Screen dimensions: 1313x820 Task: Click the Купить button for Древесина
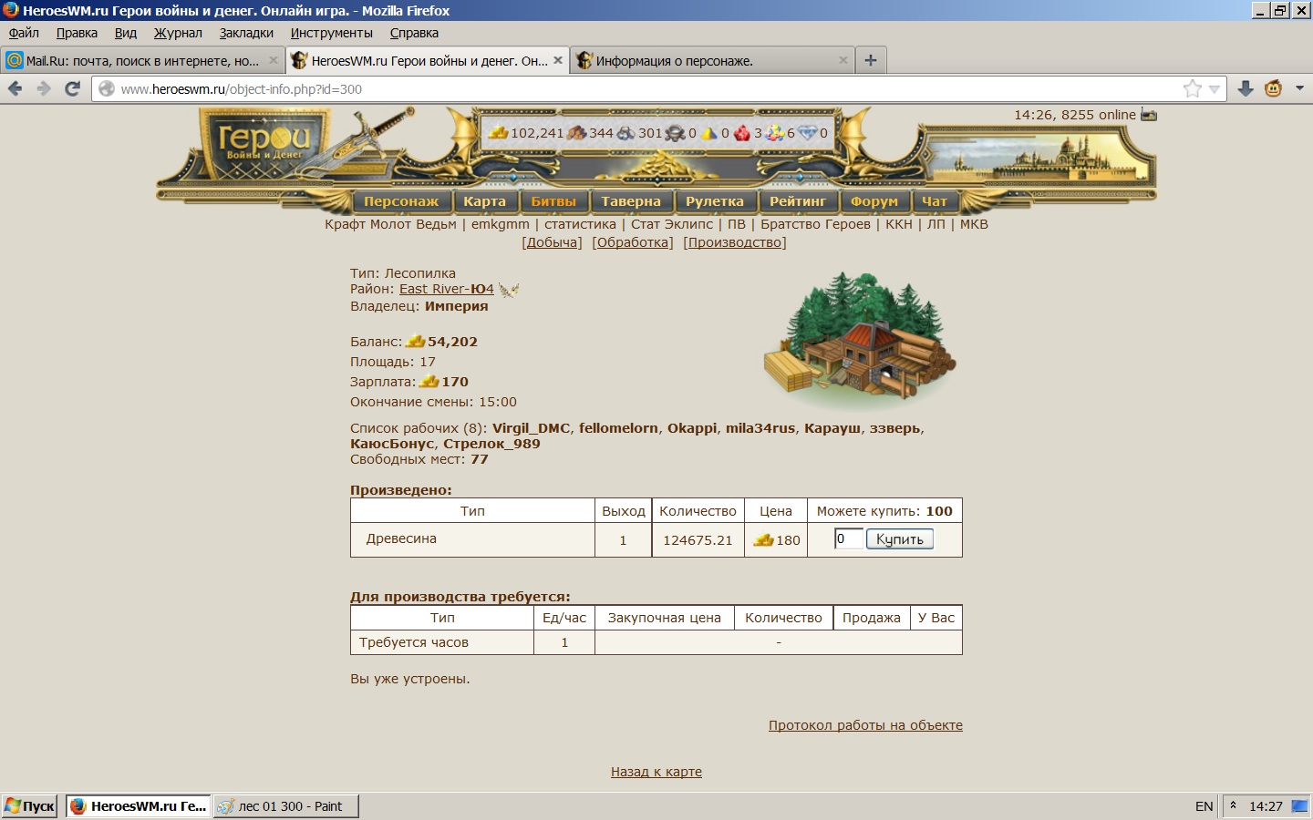pyautogui.click(x=900, y=539)
